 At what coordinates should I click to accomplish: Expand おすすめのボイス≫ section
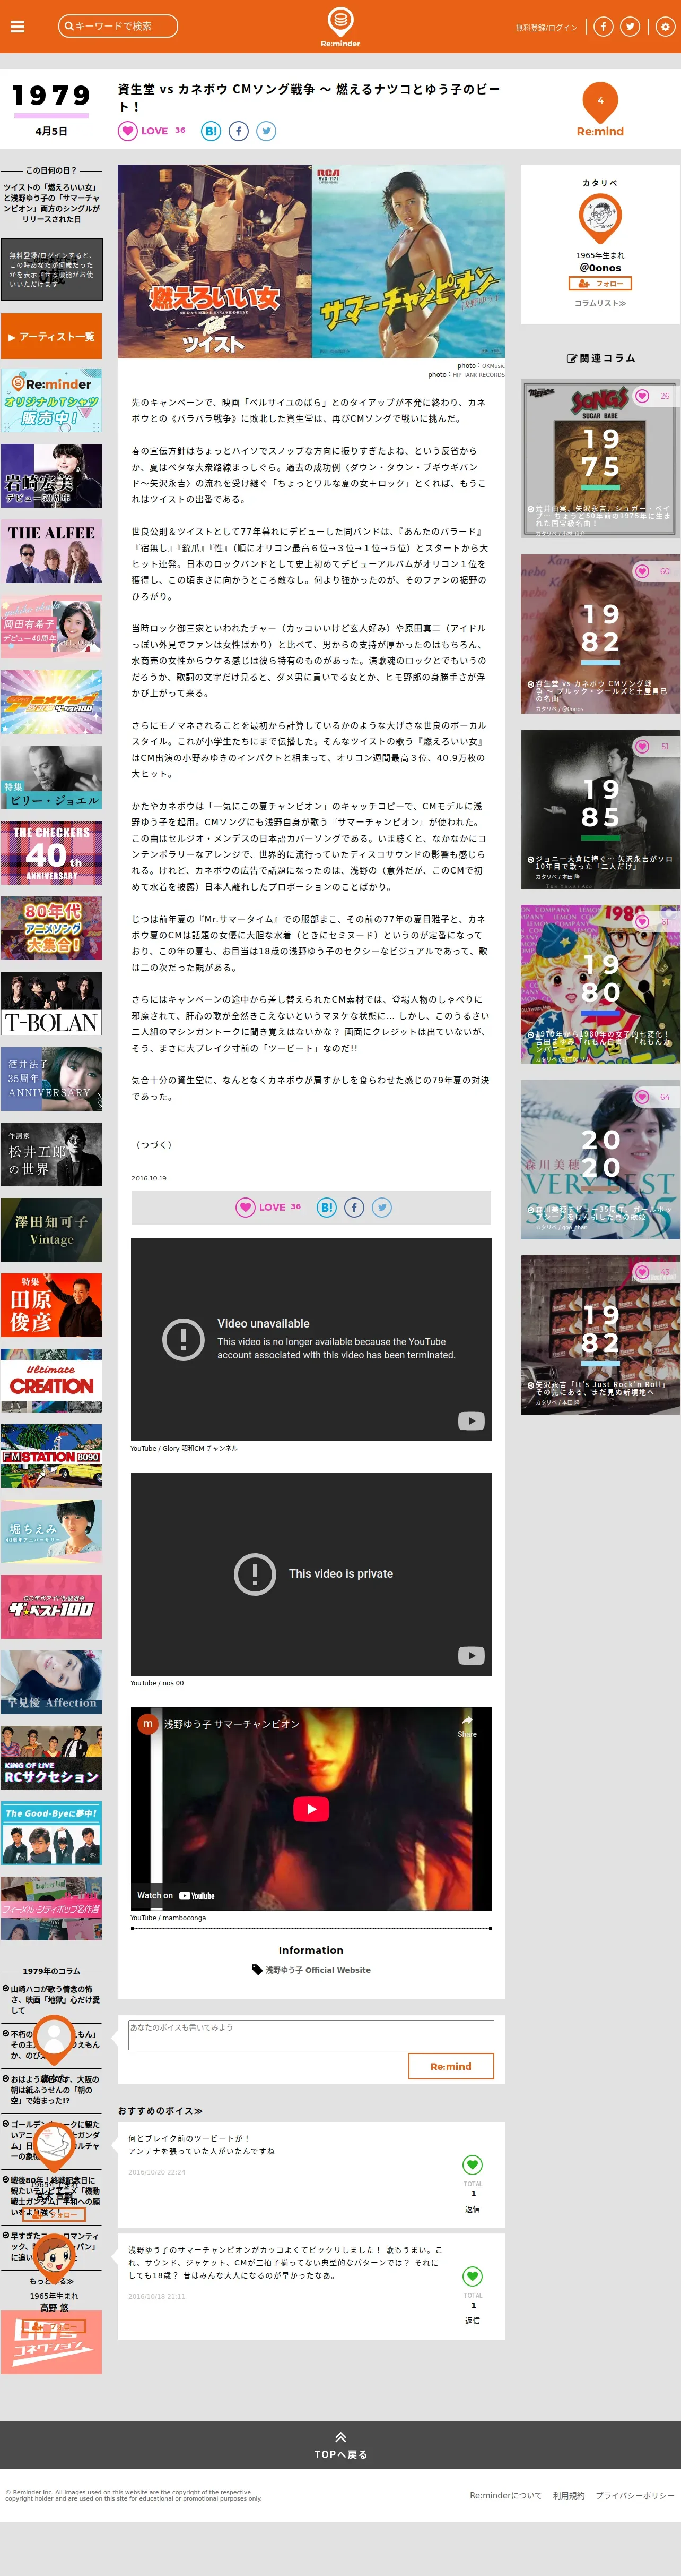pos(160,2110)
